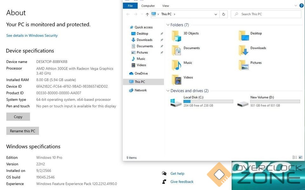Select Network in the navigation pane

(x=140, y=90)
